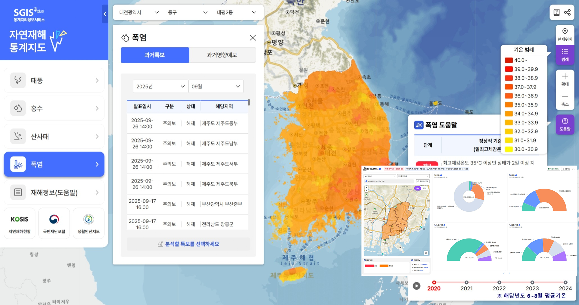Viewport: 579px width, 305px height.
Task: Click the 폭염 도움말 header icon
Action: pyautogui.click(x=419, y=125)
